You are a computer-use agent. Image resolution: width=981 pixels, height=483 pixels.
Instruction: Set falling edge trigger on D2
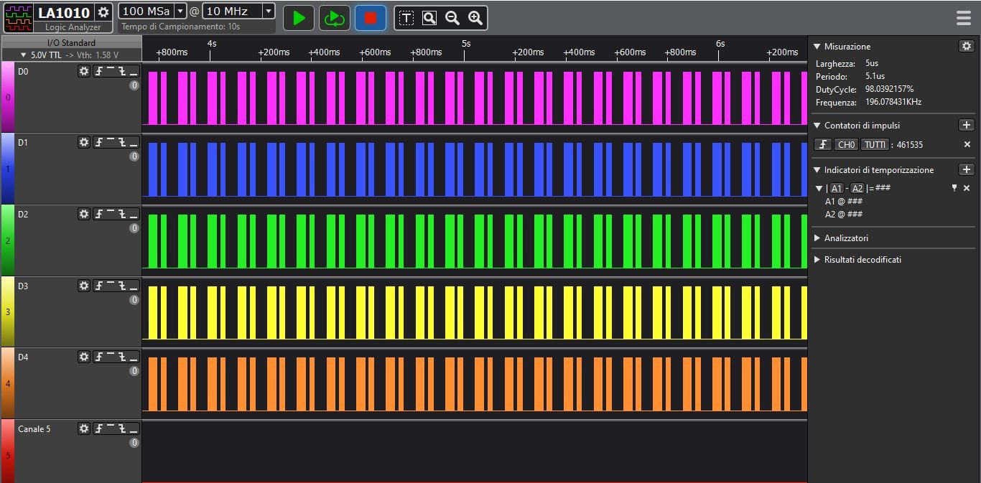(122, 214)
